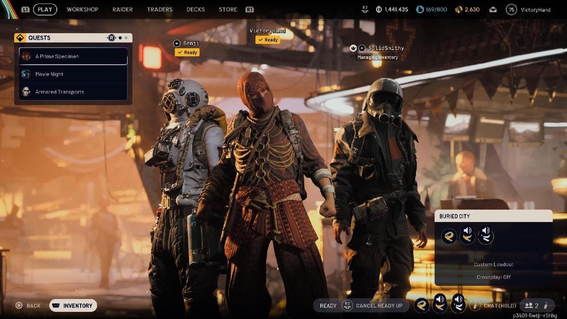Click the plus icon beside SolidSmithy
Screen dimensions: 567x319
362,48
